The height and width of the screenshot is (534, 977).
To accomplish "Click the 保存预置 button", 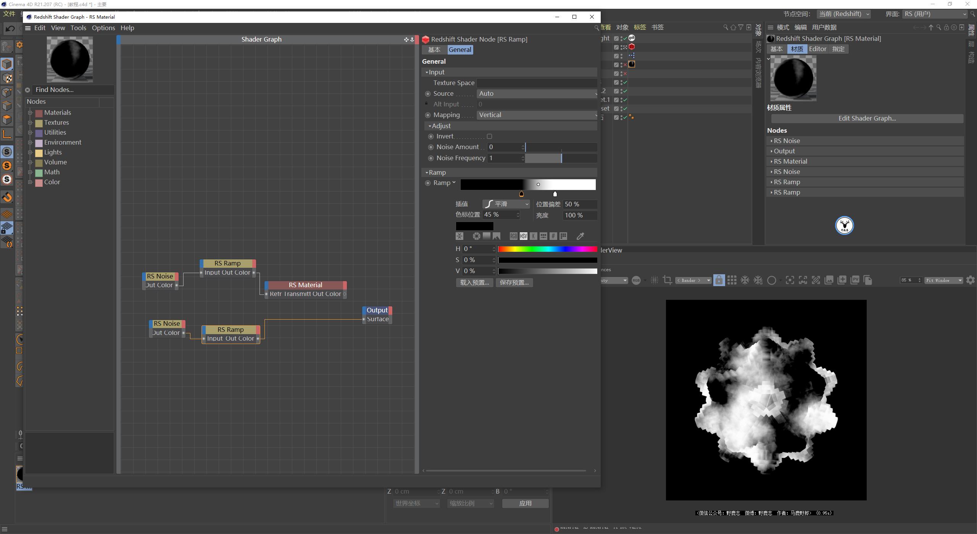I will point(514,282).
